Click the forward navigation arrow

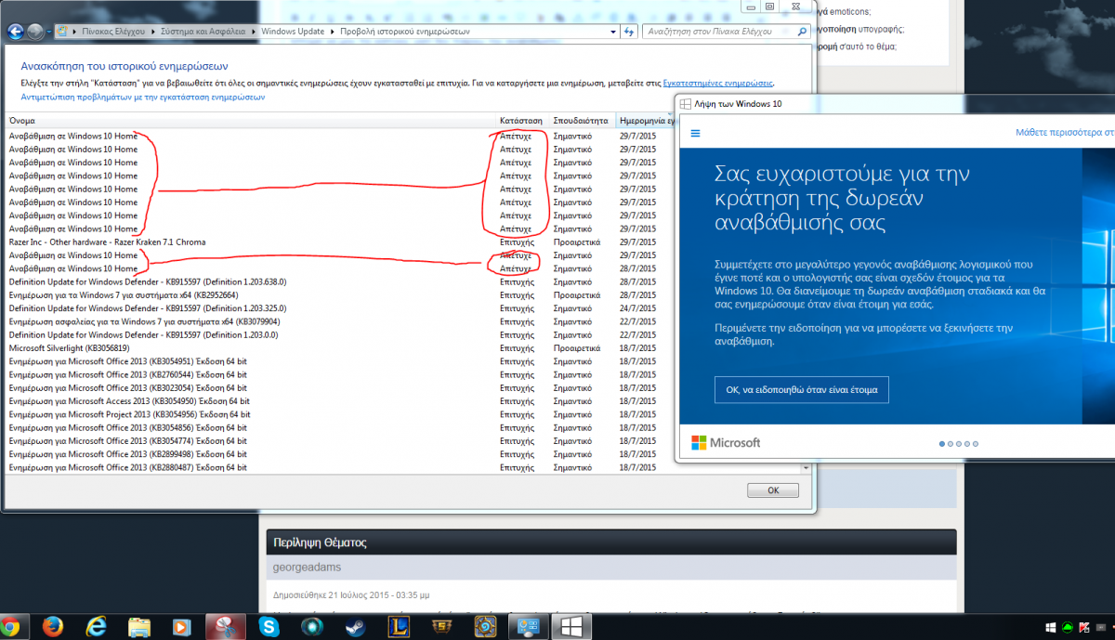35,32
